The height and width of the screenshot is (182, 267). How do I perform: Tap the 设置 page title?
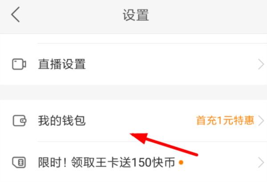point(136,15)
